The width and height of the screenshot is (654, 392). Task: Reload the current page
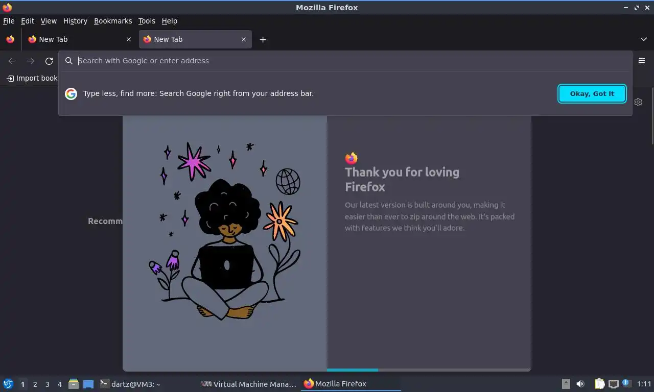tap(49, 61)
